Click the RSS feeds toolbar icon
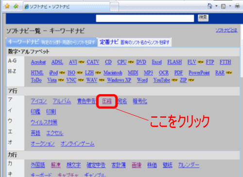Screen dimensions: 243x177 tap(224, 6)
